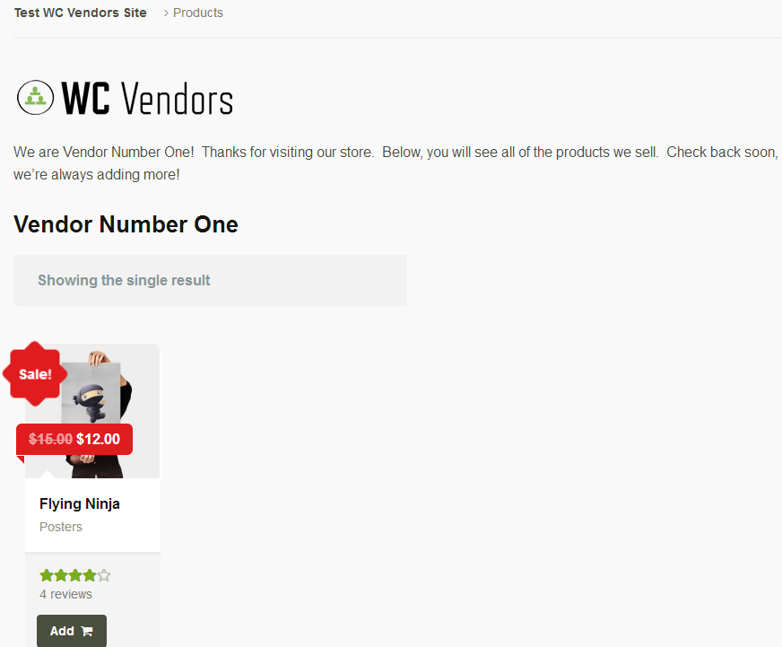
Task: Click the Vendor Number One heading
Action: [x=126, y=224]
